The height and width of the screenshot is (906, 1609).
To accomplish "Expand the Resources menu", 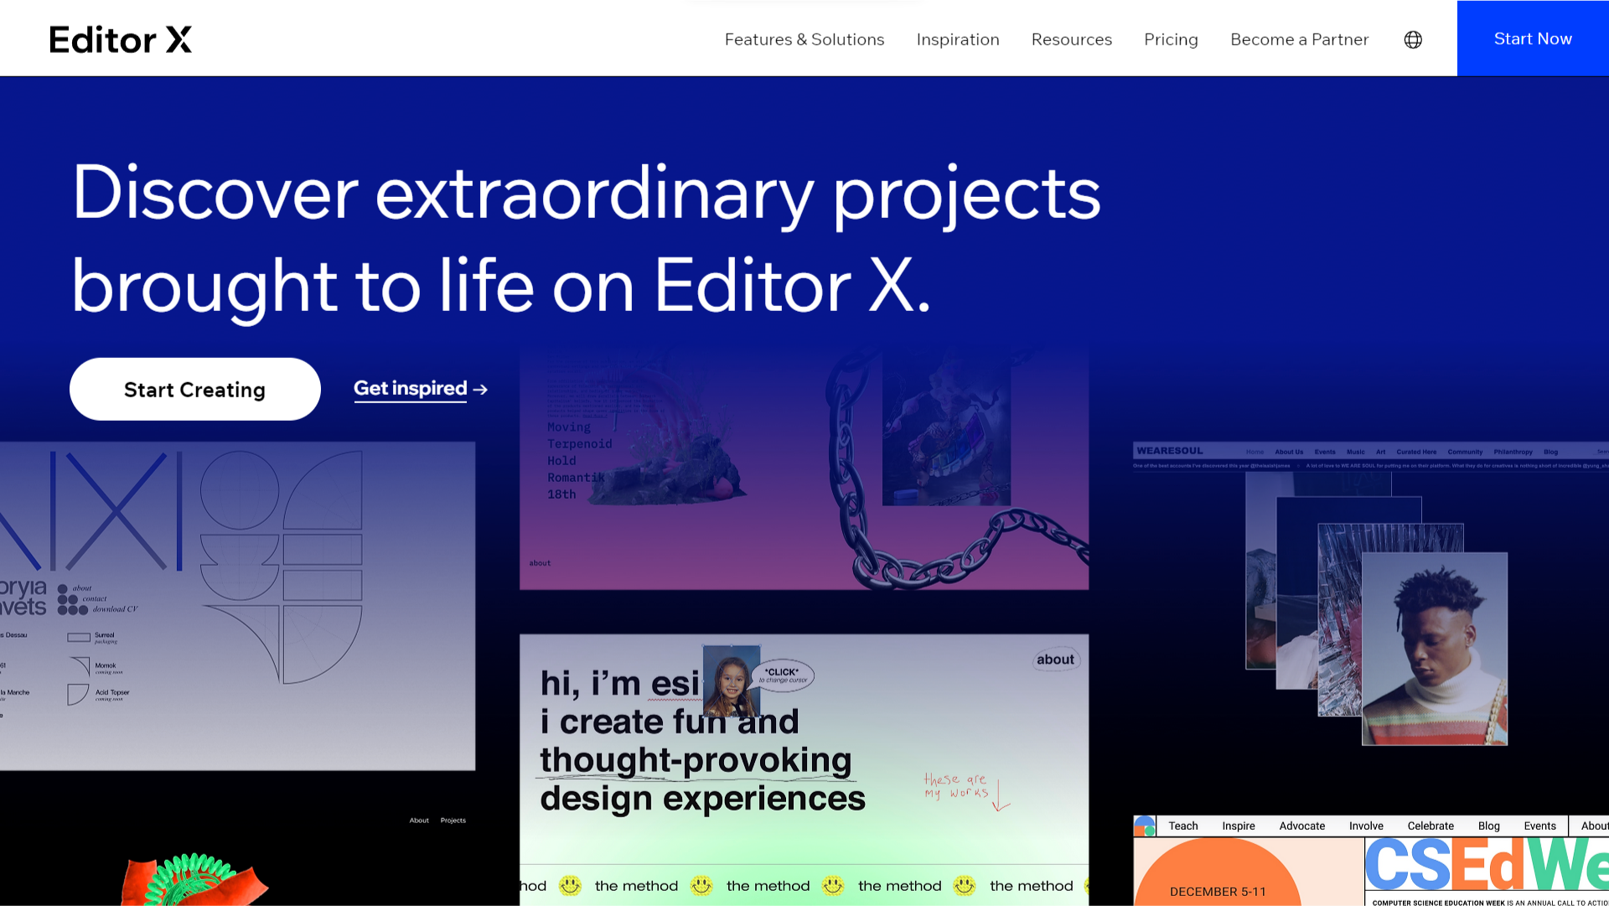I will click(1071, 39).
